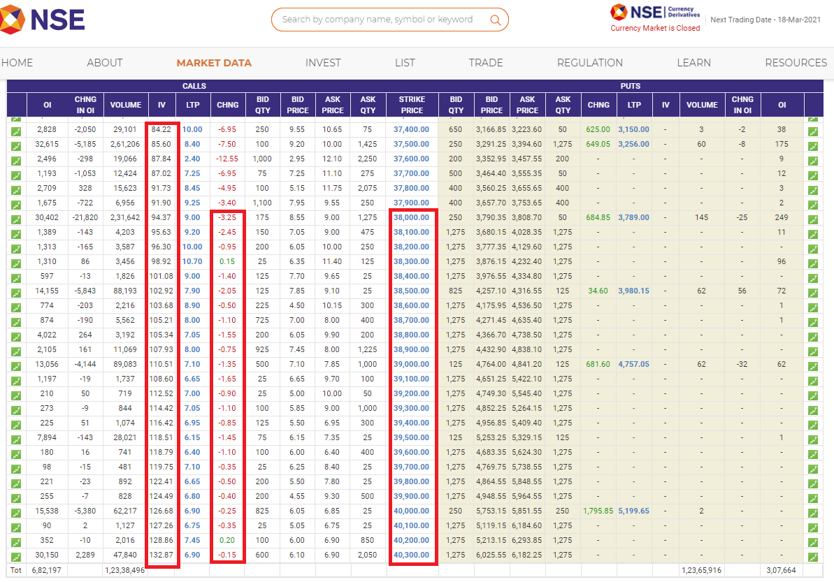
Task: Click the Next Trading Date text
Action: coord(765,20)
